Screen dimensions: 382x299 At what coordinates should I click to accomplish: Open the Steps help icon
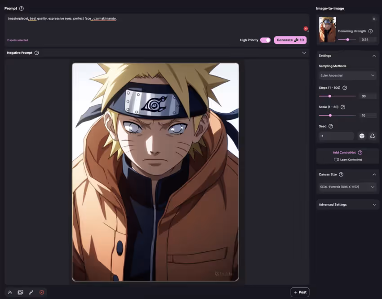[344, 88]
